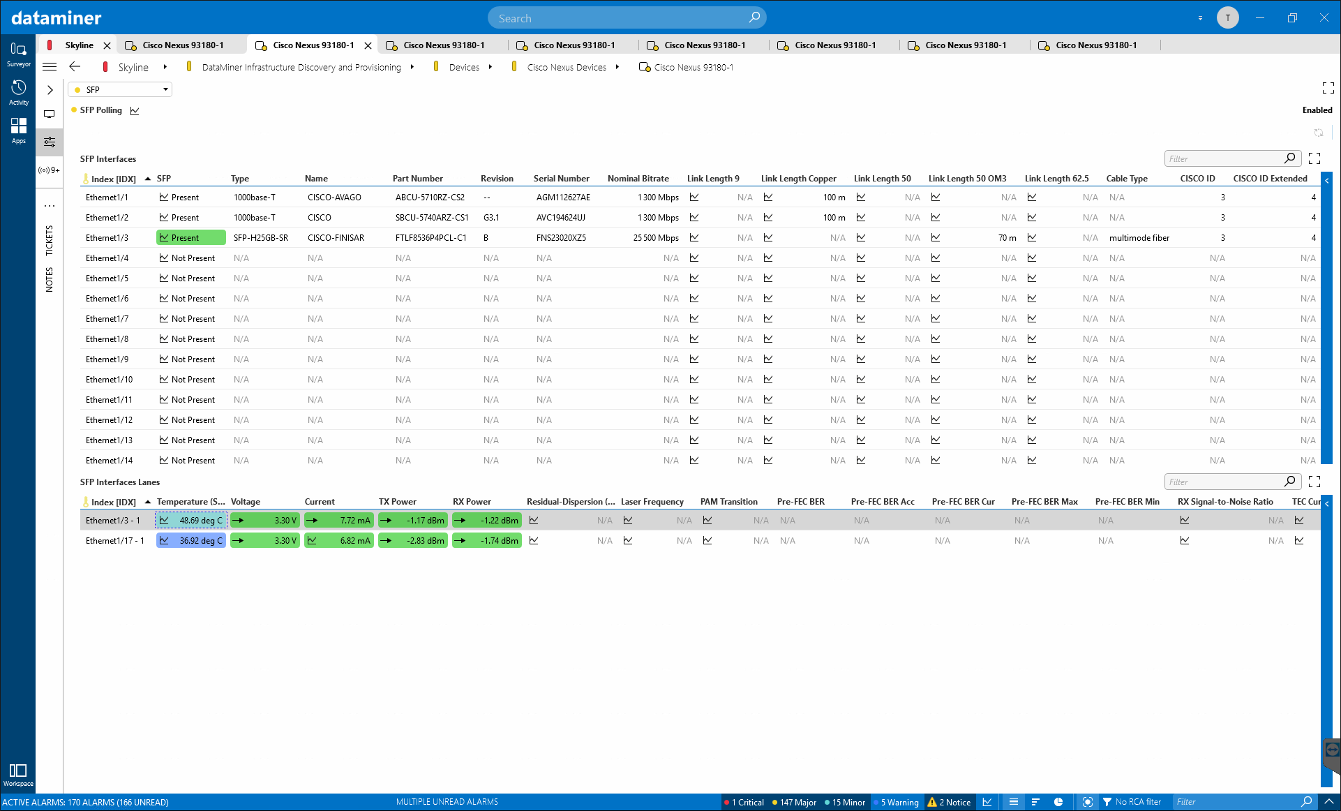This screenshot has height=811, width=1341.
Task: Click Cisco Nexus 93180-1 breadcrumb link
Action: (694, 68)
